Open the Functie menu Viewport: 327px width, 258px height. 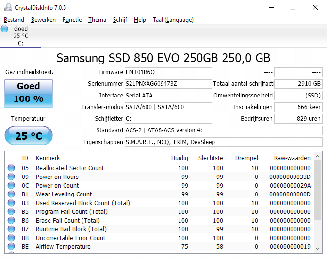coord(72,20)
